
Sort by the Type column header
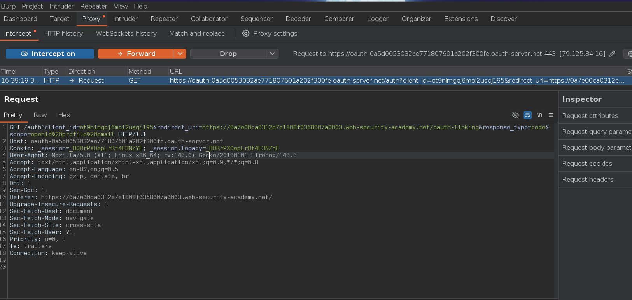pyautogui.click(x=54, y=71)
